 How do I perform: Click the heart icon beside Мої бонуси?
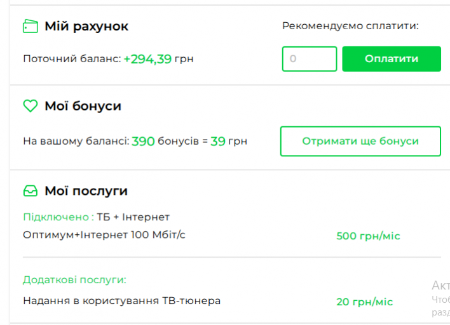click(x=30, y=106)
